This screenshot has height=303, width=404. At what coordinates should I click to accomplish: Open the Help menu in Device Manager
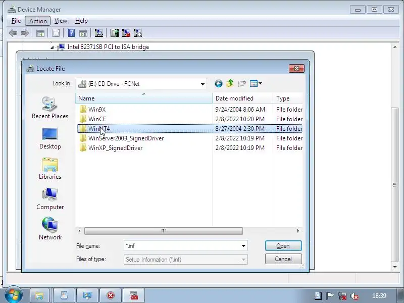(81, 21)
